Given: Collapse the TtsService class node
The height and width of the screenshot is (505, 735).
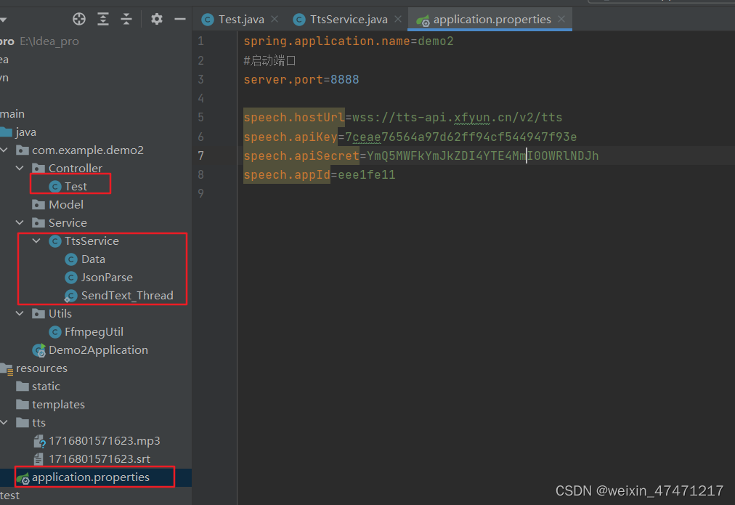Looking at the screenshot, I should coord(35,241).
